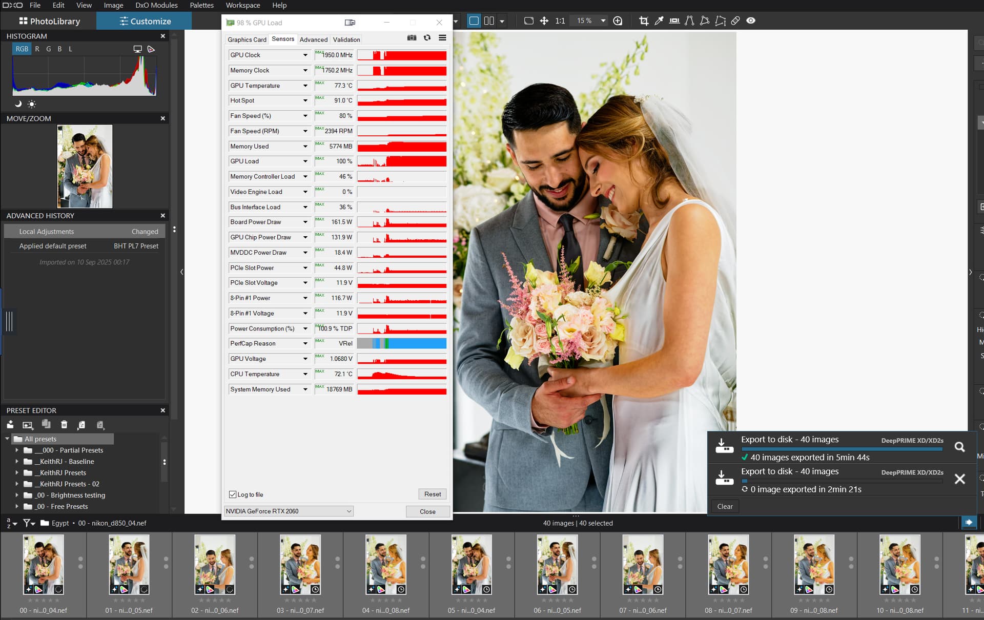Screen dimensions: 984x620
Task: Select the Crop tool in toolbar
Action: coord(644,21)
